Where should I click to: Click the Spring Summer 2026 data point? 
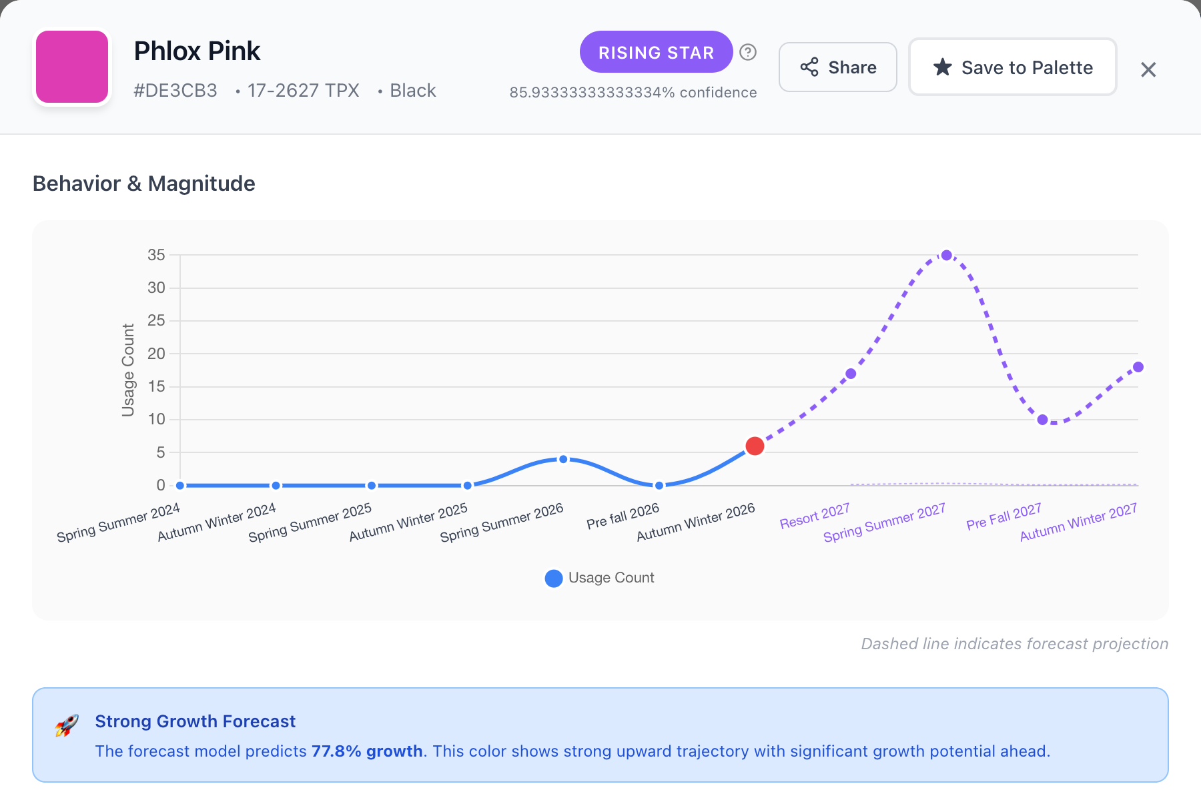tap(563, 459)
